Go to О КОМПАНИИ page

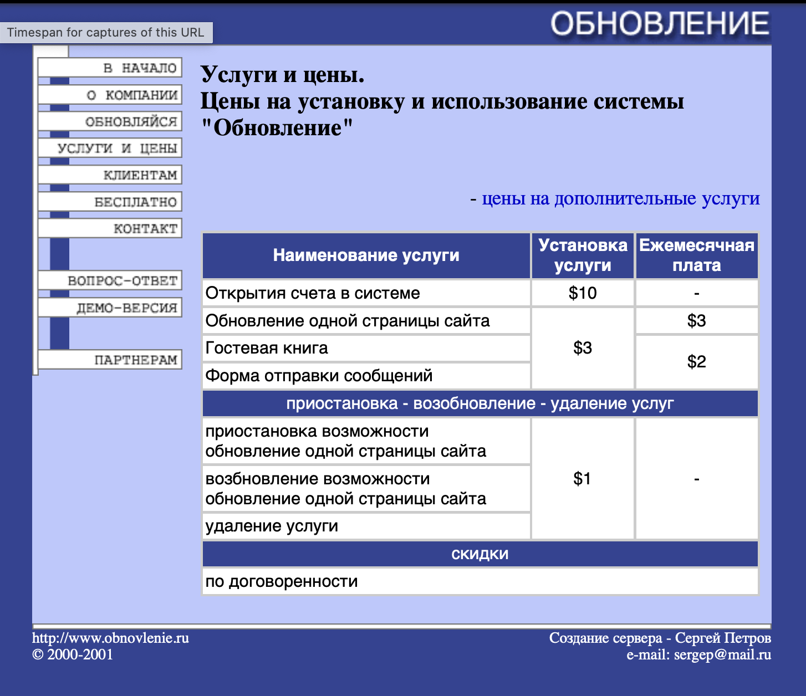coord(110,95)
